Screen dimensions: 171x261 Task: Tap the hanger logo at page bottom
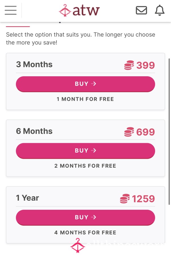pos(78,246)
